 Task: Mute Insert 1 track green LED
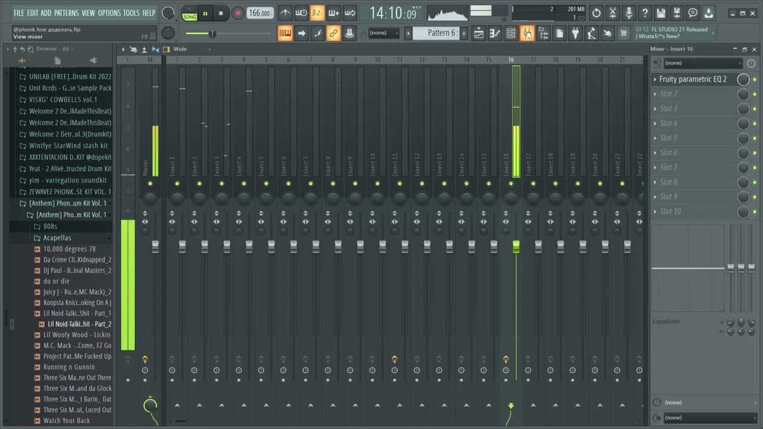click(177, 184)
